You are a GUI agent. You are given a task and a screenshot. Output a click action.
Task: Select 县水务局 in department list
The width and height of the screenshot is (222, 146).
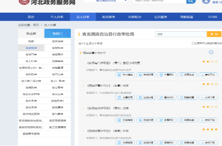(31, 101)
